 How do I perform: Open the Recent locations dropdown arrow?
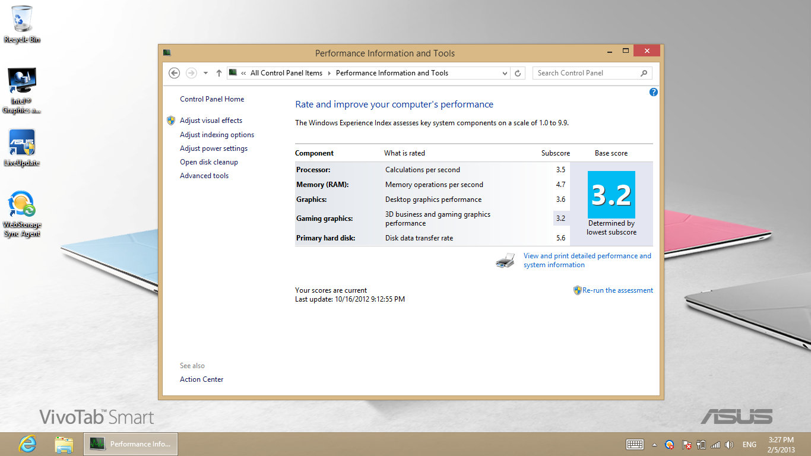click(x=205, y=73)
